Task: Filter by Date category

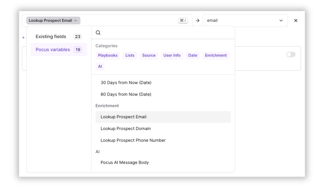Action: point(193,55)
